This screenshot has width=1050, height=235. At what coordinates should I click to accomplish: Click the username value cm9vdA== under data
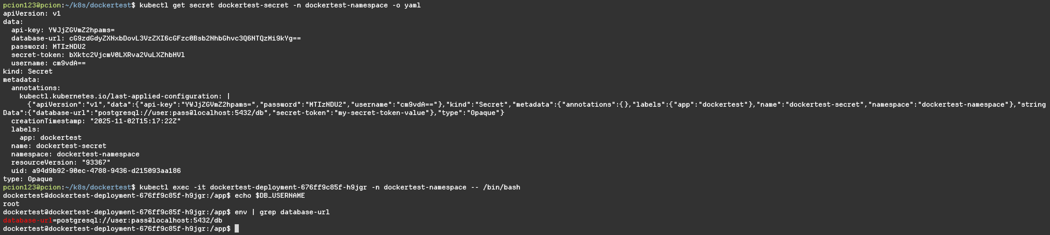(69, 63)
